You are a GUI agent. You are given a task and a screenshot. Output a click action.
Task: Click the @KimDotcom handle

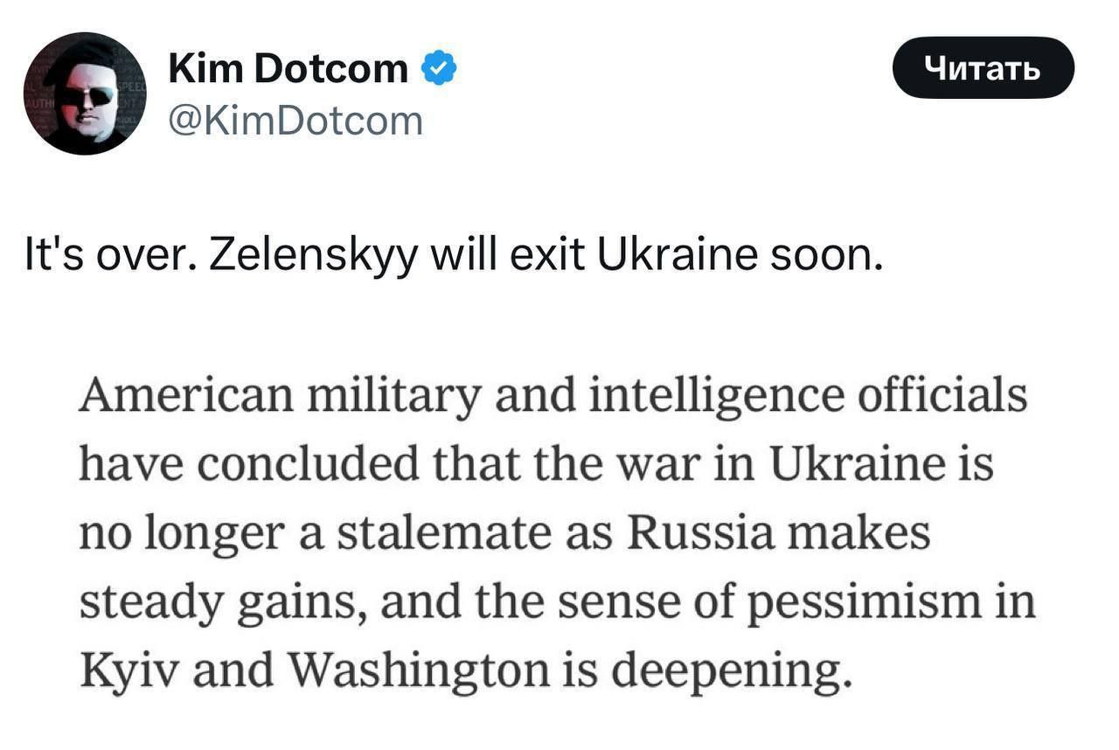click(x=295, y=121)
